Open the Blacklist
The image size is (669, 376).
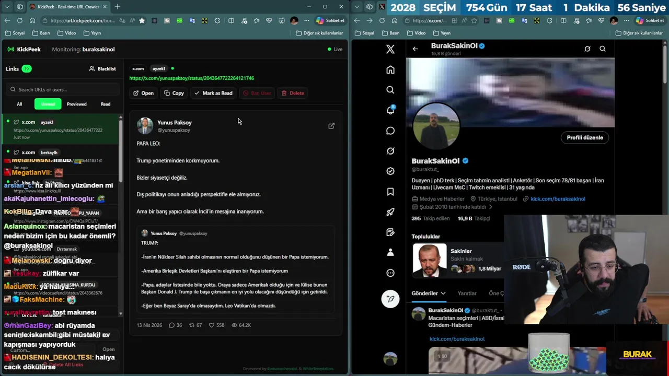point(102,68)
